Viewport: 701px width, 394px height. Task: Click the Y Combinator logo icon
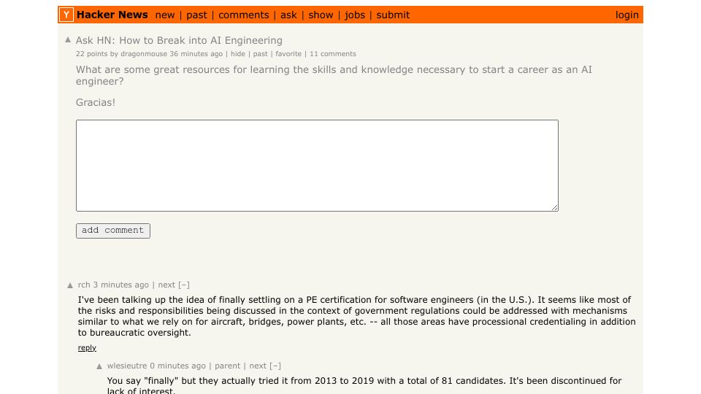[x=66, y=15]
